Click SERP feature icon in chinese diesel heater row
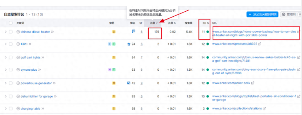Image resolution: width=302 pixels, height=115 pixels. (134, 31)
